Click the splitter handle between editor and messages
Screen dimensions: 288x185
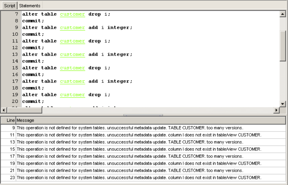[144, 115]
